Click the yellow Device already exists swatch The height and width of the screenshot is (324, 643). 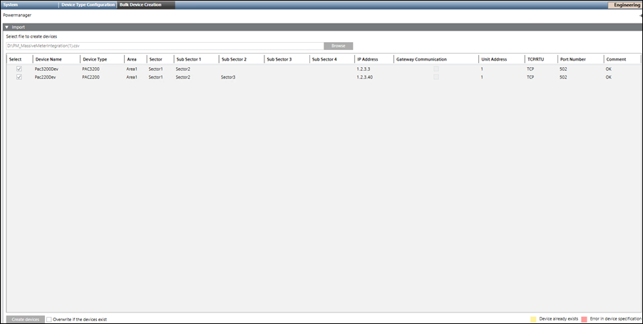pos(533,319)
